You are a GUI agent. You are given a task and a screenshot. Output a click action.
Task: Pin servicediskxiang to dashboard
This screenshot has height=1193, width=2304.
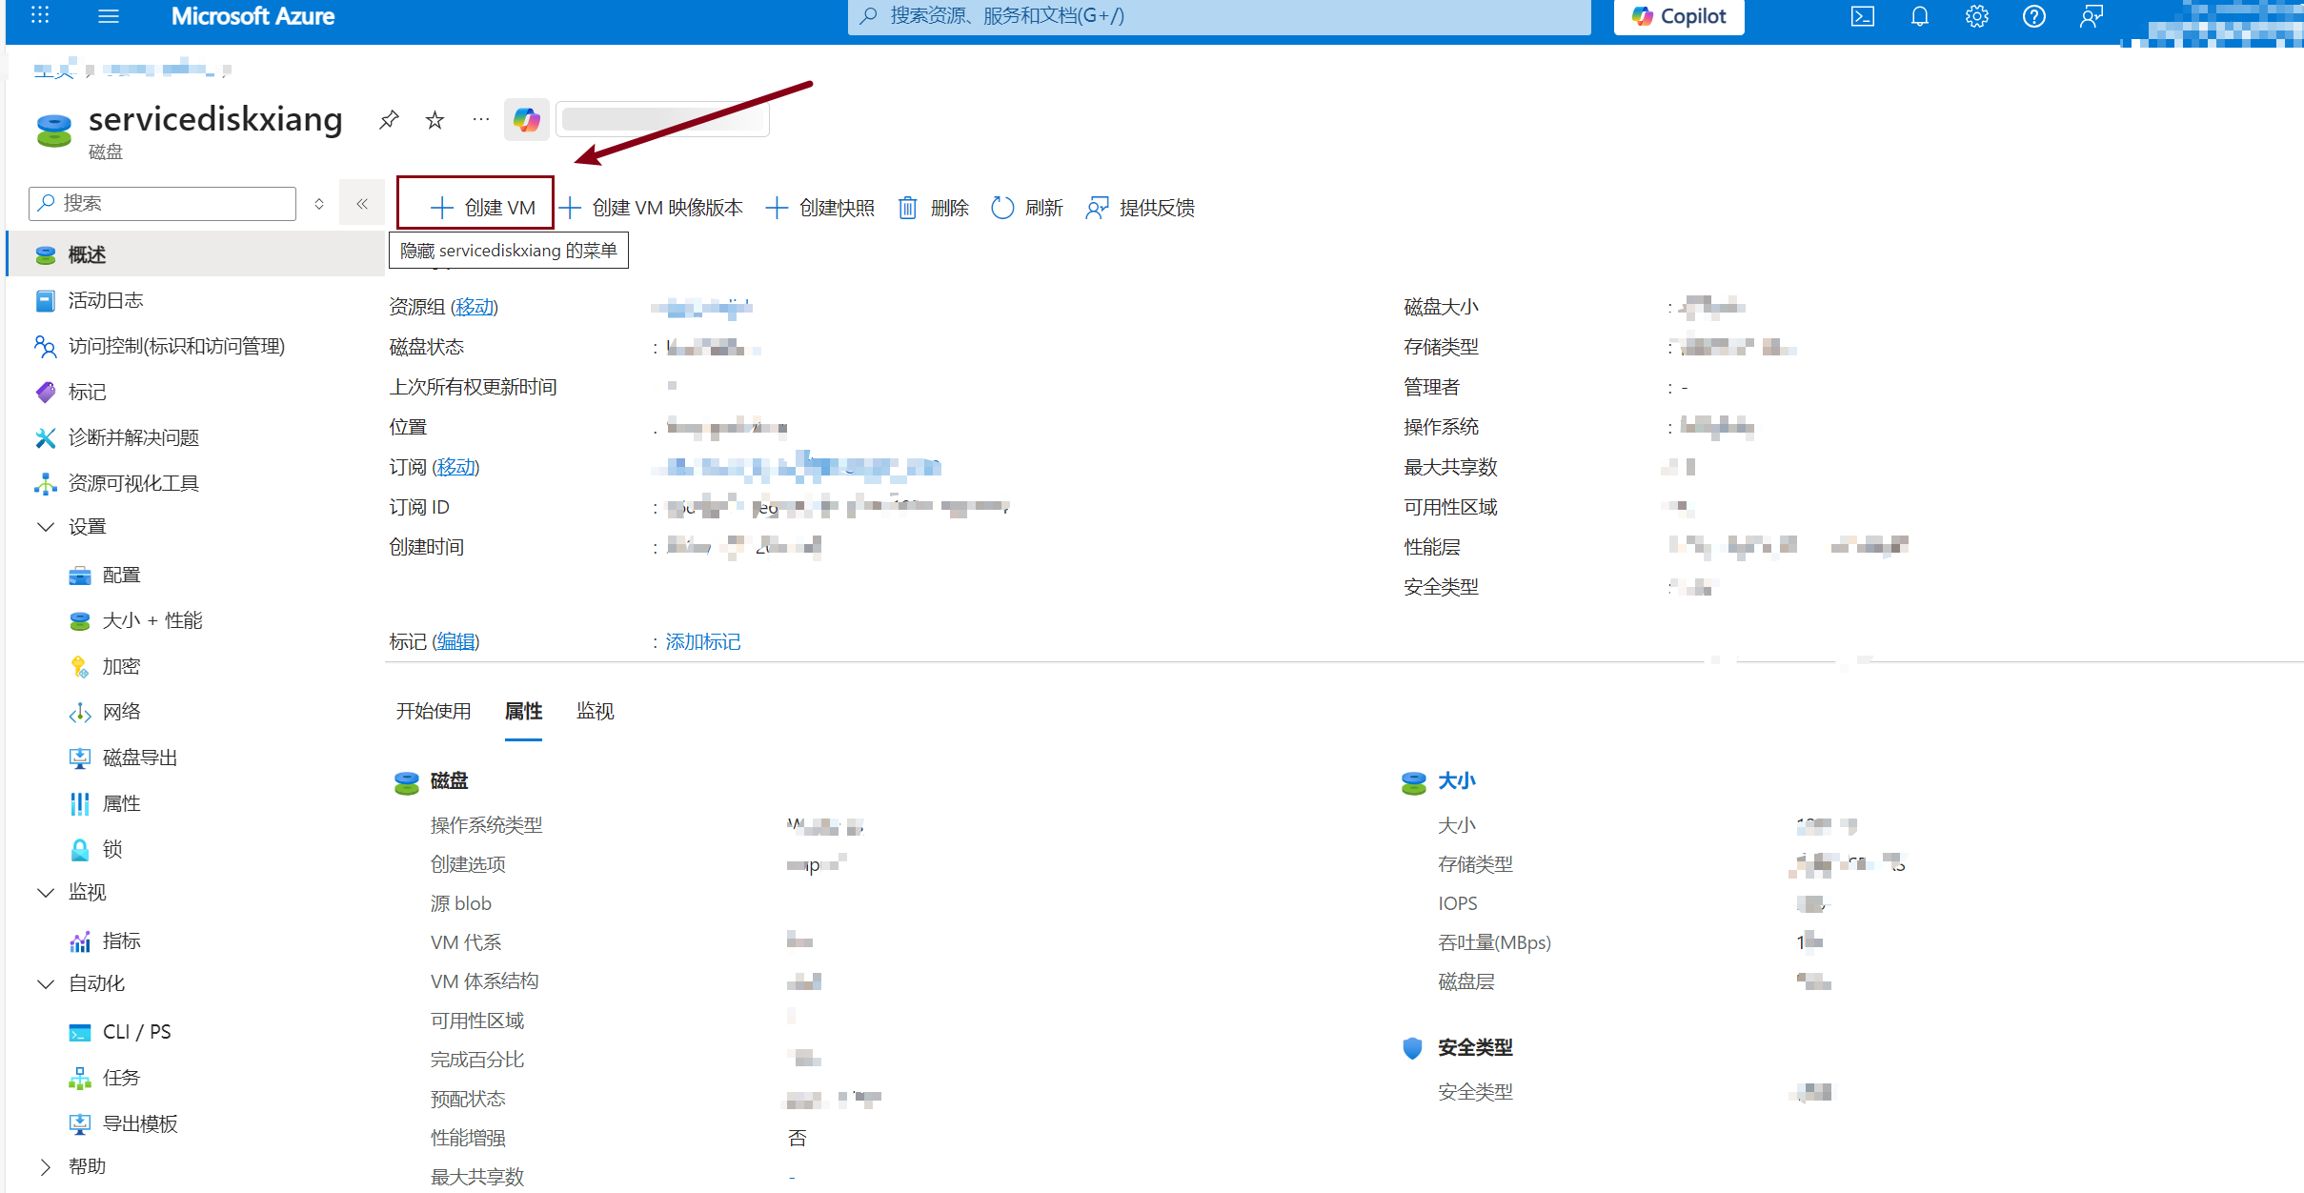[x=389, y=120]
